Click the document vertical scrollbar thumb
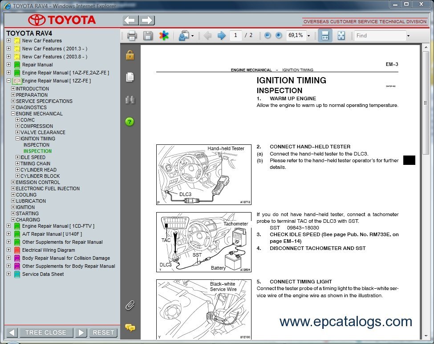The image size is (434, 344). (426, 103)
